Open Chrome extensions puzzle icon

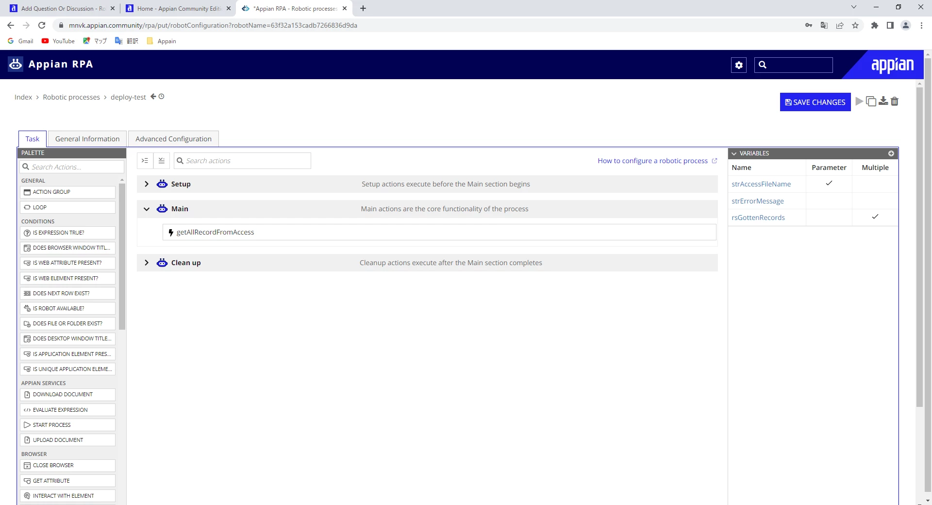coord(875,25)
